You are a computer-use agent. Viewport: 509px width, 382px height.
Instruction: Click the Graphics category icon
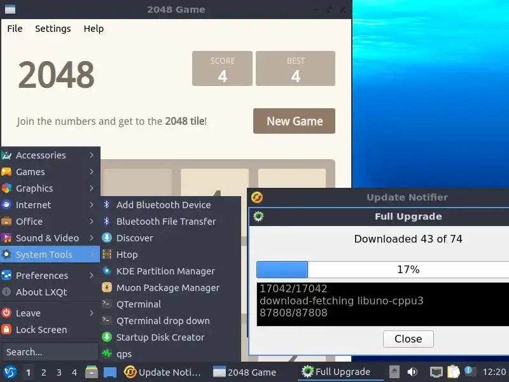coord(6,188)
